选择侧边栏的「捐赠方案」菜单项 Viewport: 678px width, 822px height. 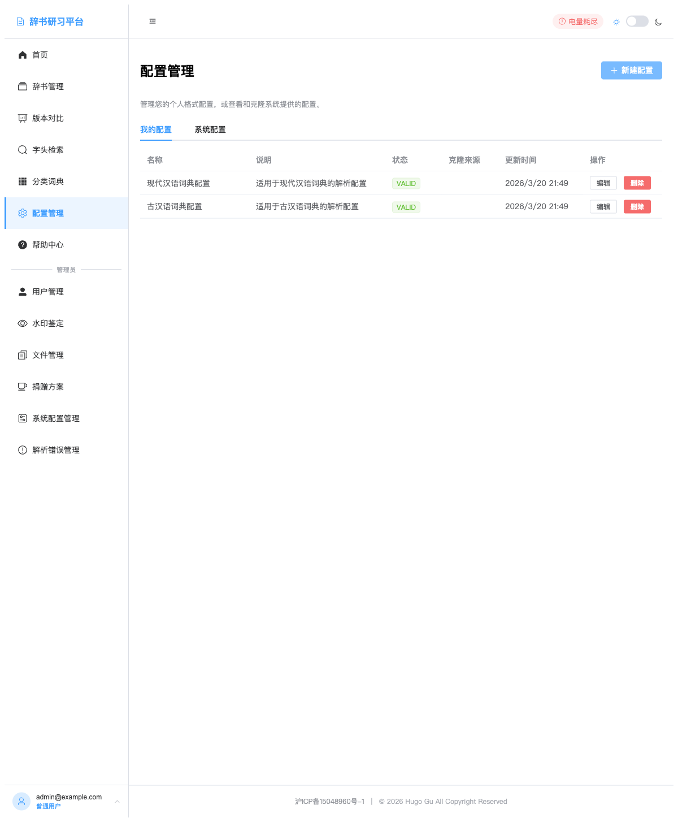pyautogui.click(x=49, y=386)
